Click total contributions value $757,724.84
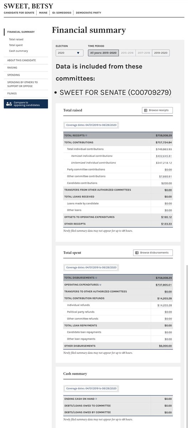Screen dimensions: 188x428 coord(164,142)
